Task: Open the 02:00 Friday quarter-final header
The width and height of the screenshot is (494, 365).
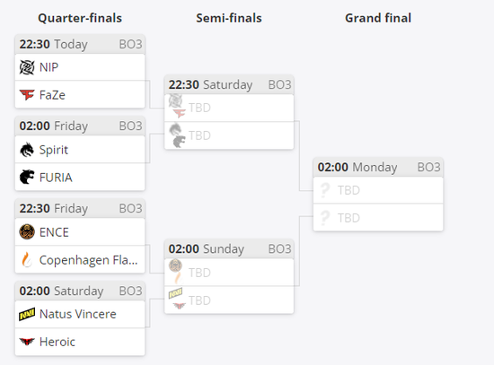Action: tap(80, 126)
